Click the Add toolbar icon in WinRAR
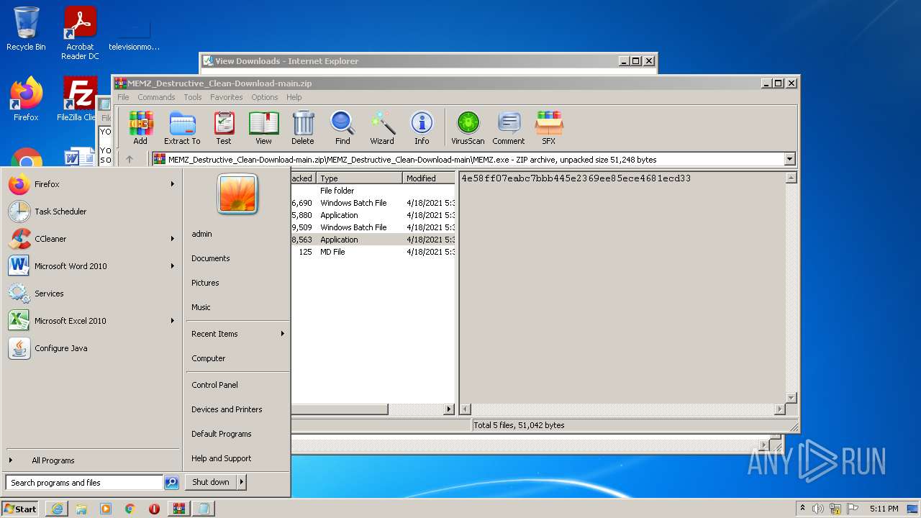Screen dimensions: 921x518 click(x=140, y=128)
